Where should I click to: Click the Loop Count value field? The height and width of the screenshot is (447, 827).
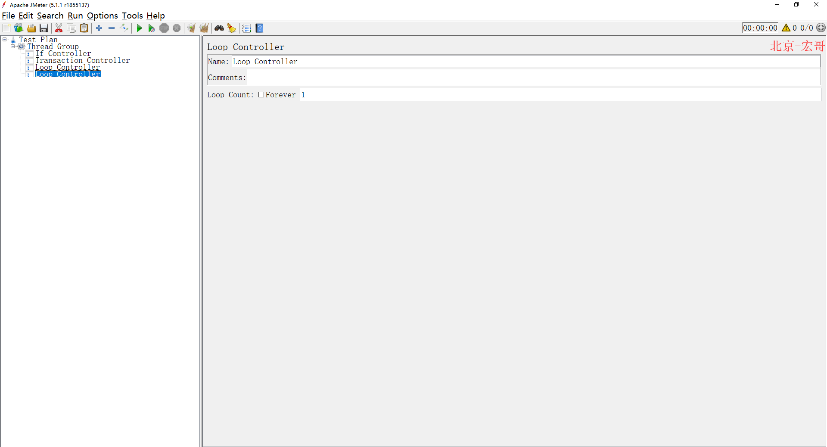[560, 95]
